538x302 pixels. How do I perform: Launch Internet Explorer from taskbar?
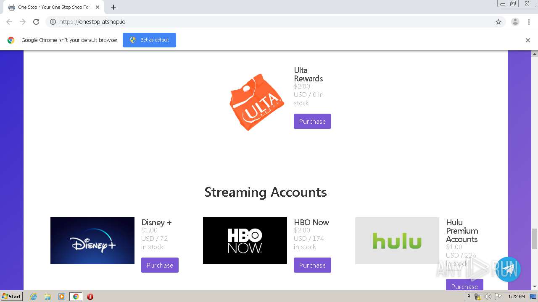point(33,297)
